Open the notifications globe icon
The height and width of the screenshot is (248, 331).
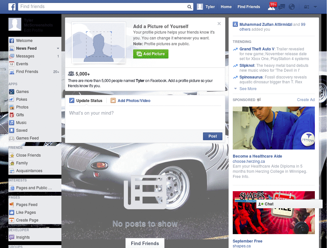(x=292, y=7)
